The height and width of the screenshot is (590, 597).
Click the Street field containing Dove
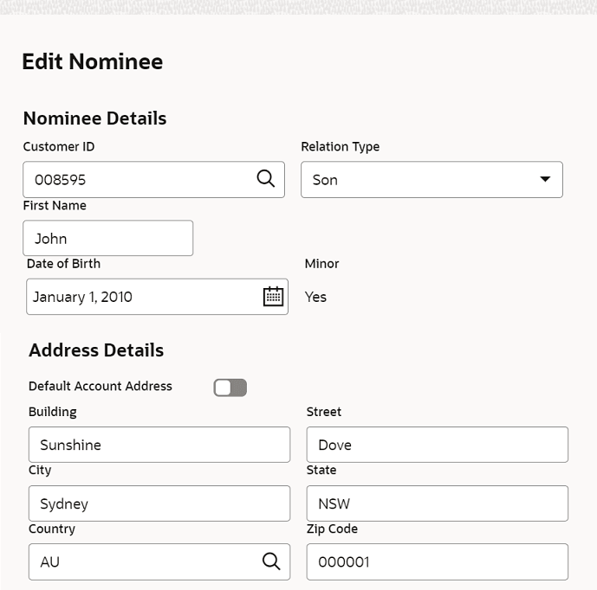coord(437,445)
